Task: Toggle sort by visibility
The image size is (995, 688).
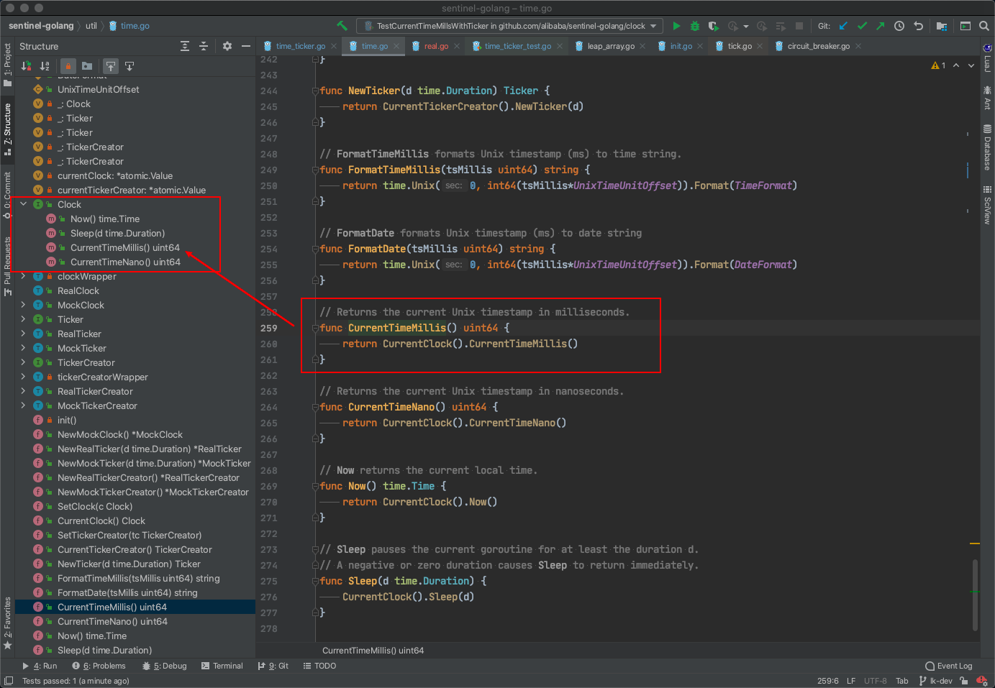Action: (x=26, y=66)
